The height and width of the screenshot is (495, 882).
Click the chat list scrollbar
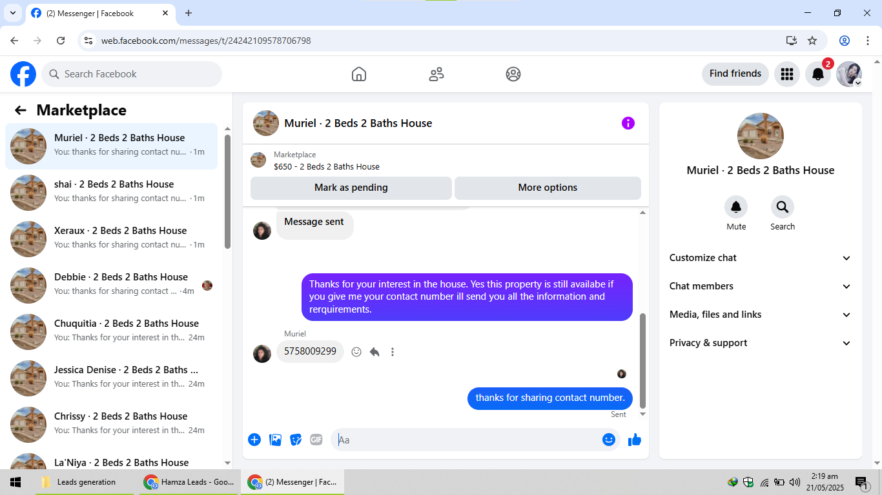click(x=227, y=191)
